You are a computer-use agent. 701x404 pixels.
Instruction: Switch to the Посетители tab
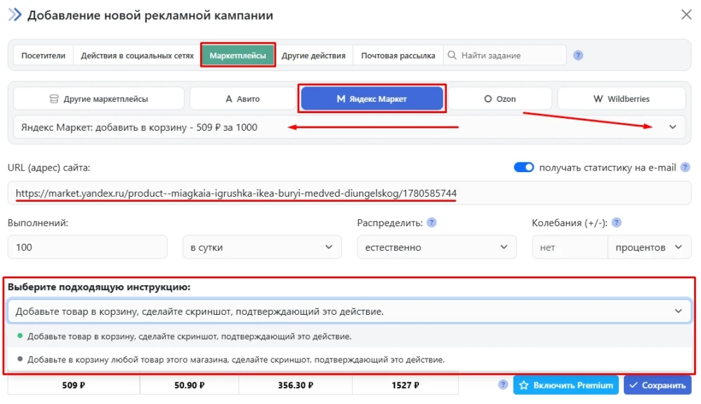(x=43, y=56)
